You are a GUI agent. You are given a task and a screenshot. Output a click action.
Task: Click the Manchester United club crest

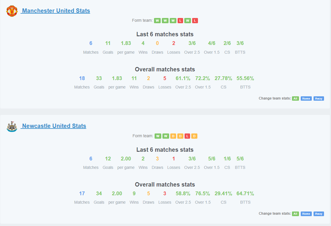[x=12, y=11]
